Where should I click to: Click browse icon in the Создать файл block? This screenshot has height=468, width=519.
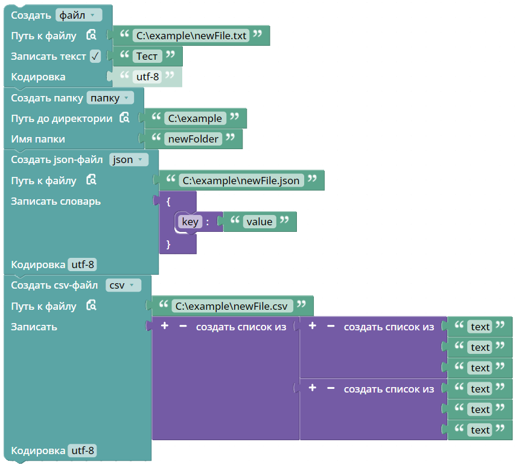91,35
